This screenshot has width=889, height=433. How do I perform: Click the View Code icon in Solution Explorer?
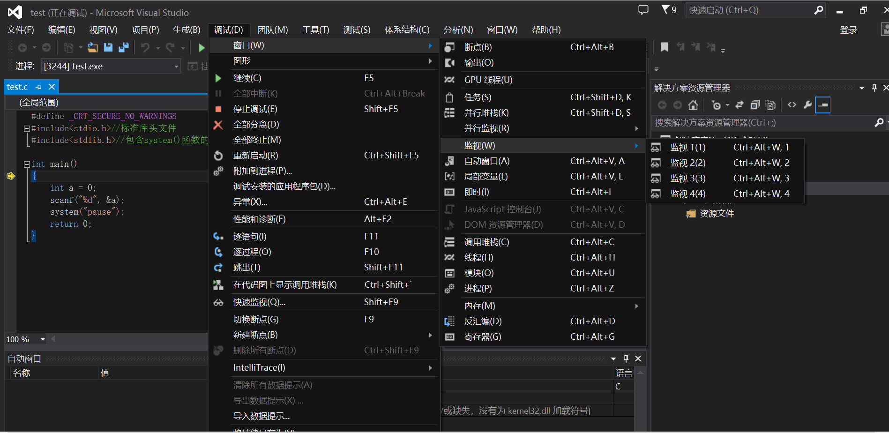point(792,105)
